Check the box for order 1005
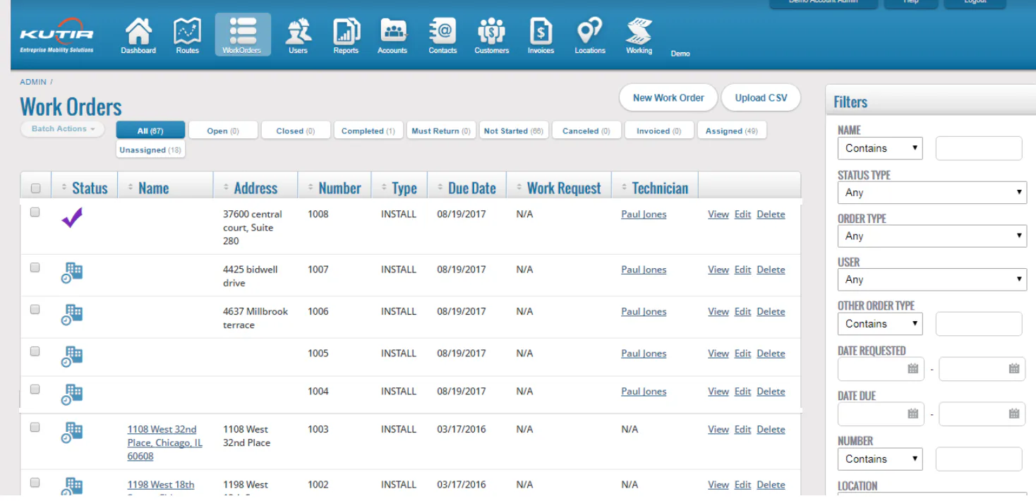Image resolution: width=1036 pixels, height=501 pixels. tap(35, 351)
